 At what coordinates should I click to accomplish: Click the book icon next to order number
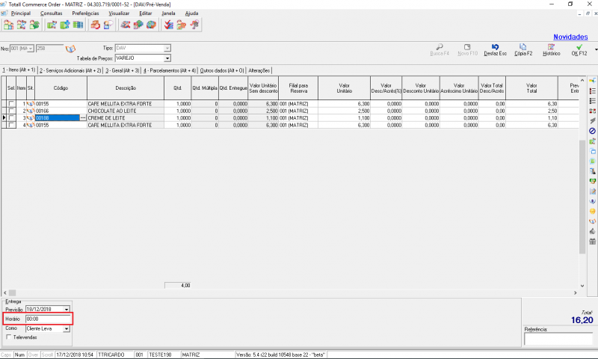[x=72, y=49]
